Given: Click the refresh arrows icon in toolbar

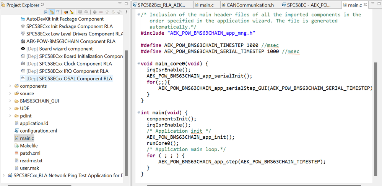Looking at the screenshot, I should pyautogui.click(x=119, y=12).
